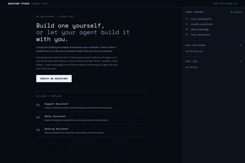
Task: Click the 'No calls yet.' text
Action: pos(192,67)
